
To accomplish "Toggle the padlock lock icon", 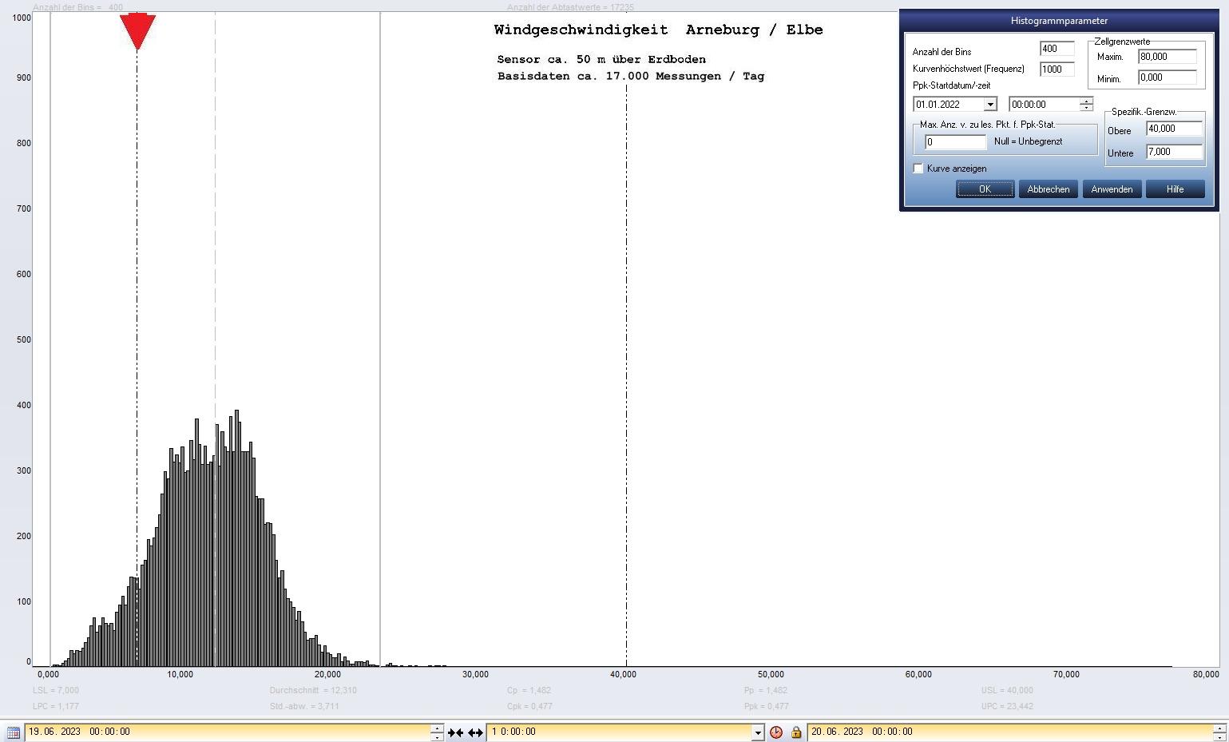I will (x=795, y=732).
